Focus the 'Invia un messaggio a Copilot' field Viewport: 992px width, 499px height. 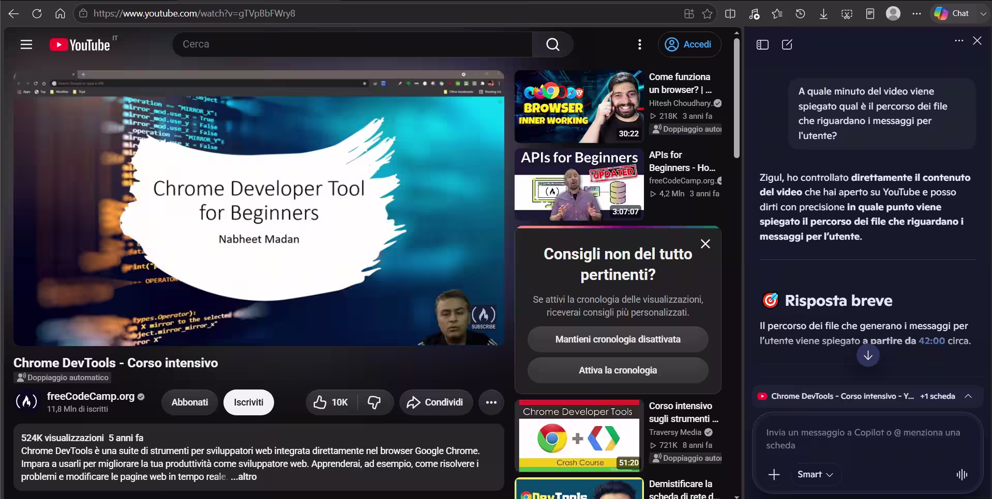[868, 439]
